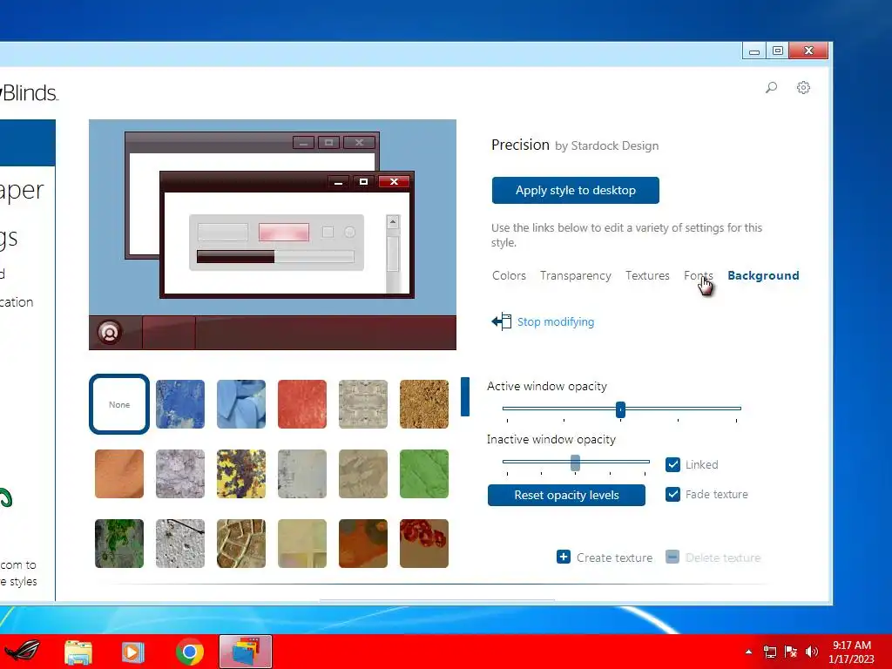Switch to the Background tab

(x=763, y=276)
